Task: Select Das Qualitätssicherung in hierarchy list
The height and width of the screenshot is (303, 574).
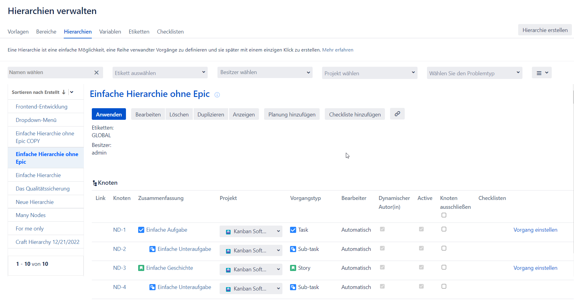Action: pos(43,189)
